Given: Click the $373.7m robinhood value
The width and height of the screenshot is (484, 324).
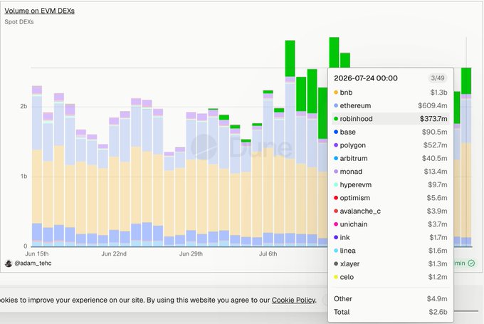Looking at the screenshot, I should [433, 119].
